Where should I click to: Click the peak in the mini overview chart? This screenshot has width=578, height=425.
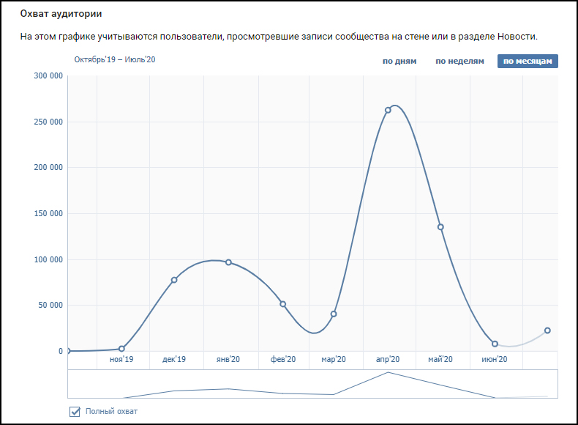388,373
